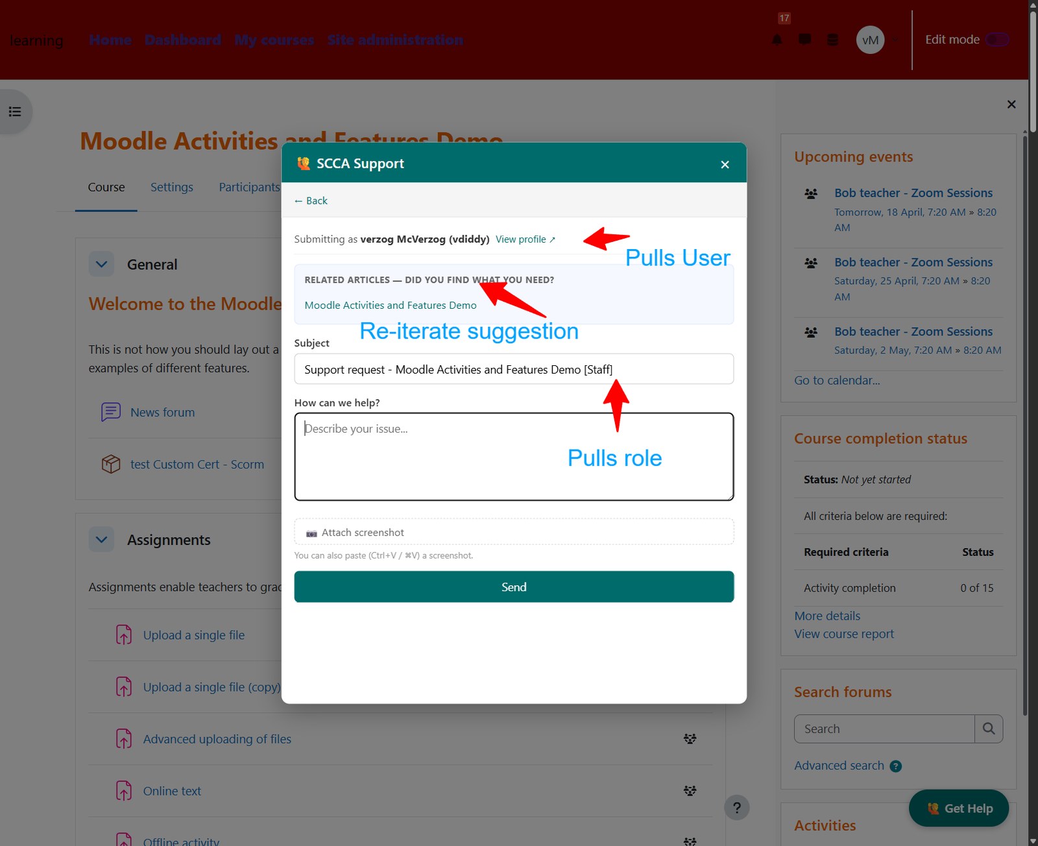This screenshot has width=1038, height=846.
Task: Close the block drawer X icon
Action: 1011,104
